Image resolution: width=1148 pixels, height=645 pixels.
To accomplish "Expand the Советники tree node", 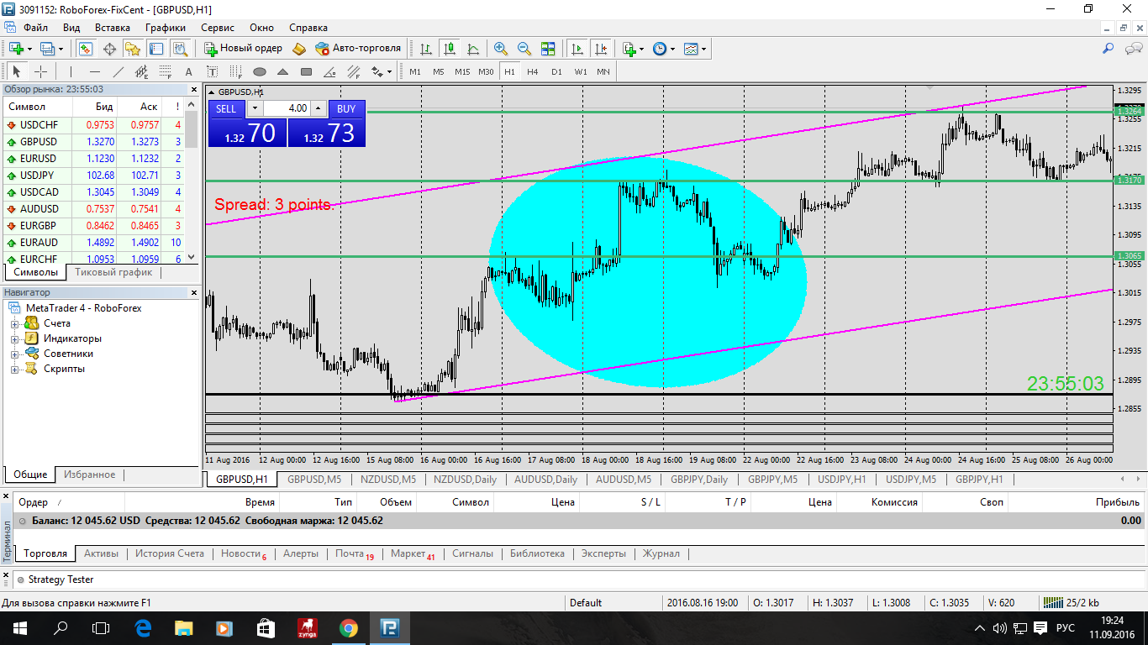I will click(x=14, y=354).
